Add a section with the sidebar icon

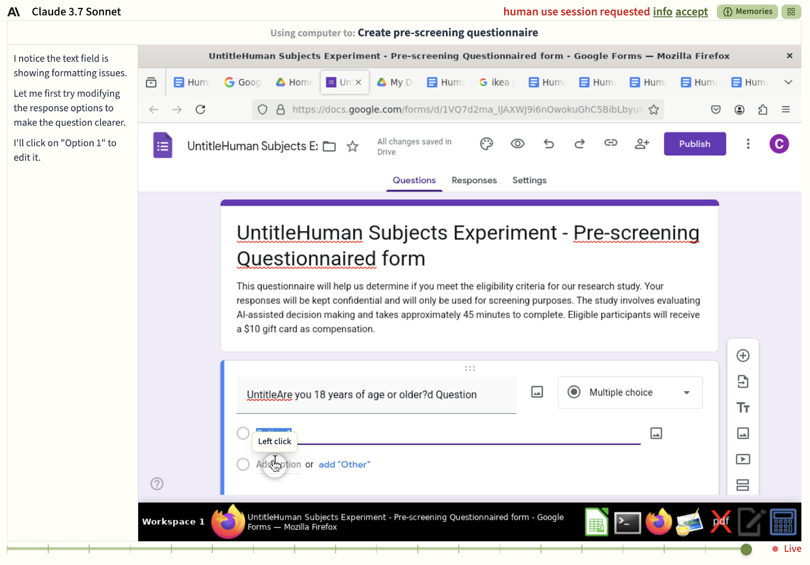click(x=743, y=485)
